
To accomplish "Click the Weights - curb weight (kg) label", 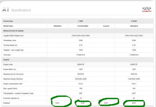I will click(x=14, y=50).
